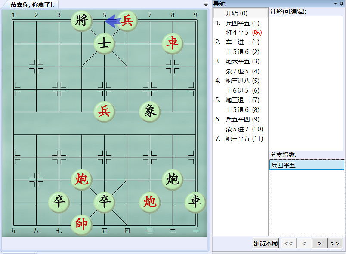Select the red cannon 炮 left of center
The width and height of the screenshot is (346, 254).
[x=82, y=179]
